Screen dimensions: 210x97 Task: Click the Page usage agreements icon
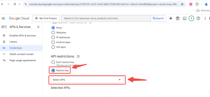pos(4,60)
